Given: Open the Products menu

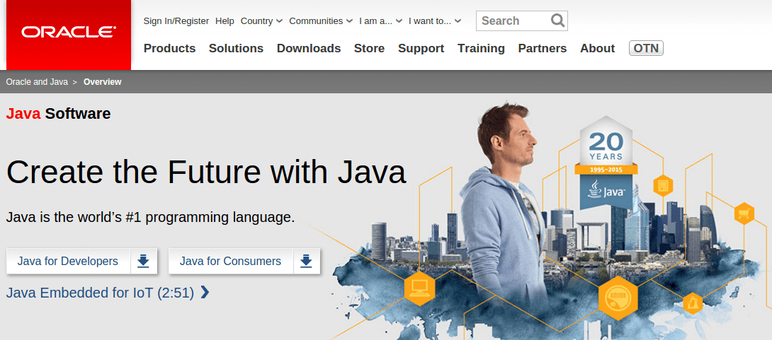Looking at the screenshot, I should tap(169, 48).
